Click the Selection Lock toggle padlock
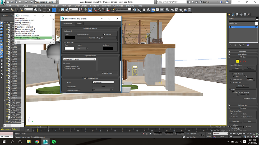This screenshot has width=259, height=145. click(x=147, y=134)
